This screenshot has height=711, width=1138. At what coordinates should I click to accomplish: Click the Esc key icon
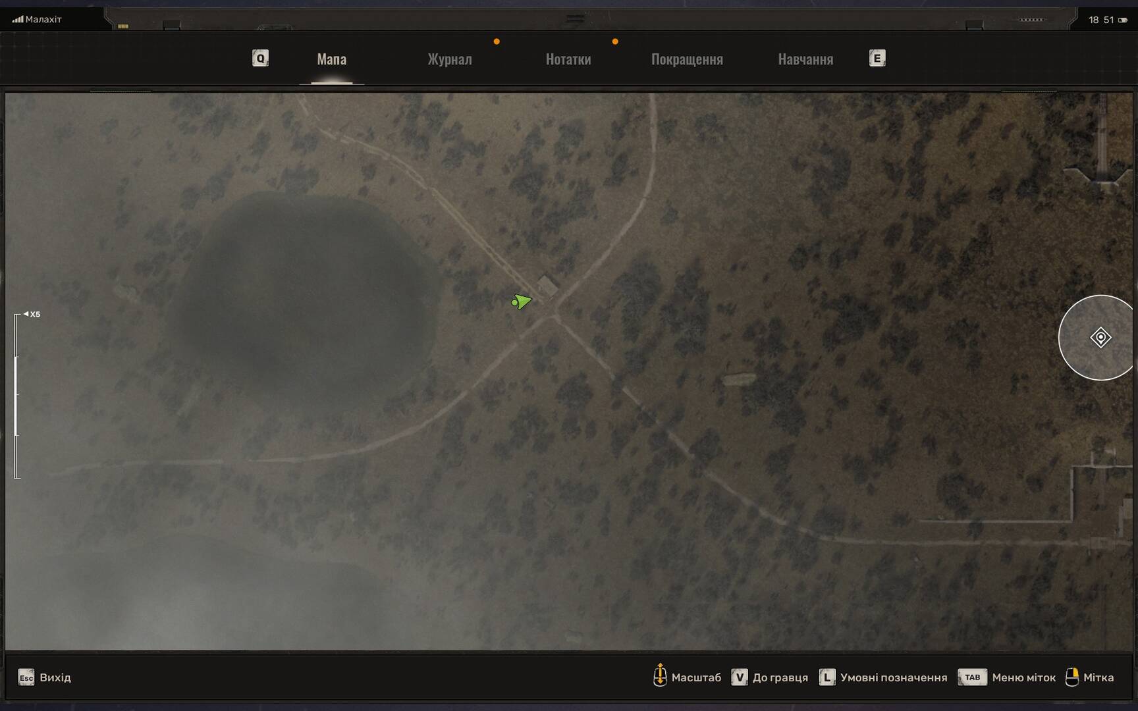(x=26, y=677)
